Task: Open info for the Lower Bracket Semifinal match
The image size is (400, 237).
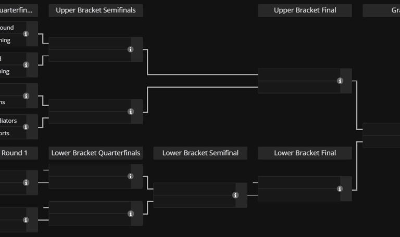Action: pos(235,195)
